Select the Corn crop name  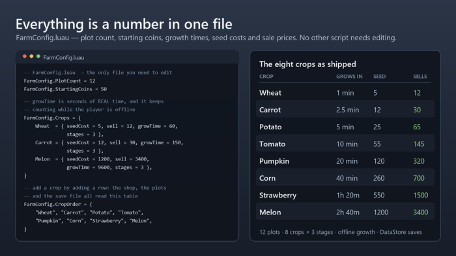(267, 178)
